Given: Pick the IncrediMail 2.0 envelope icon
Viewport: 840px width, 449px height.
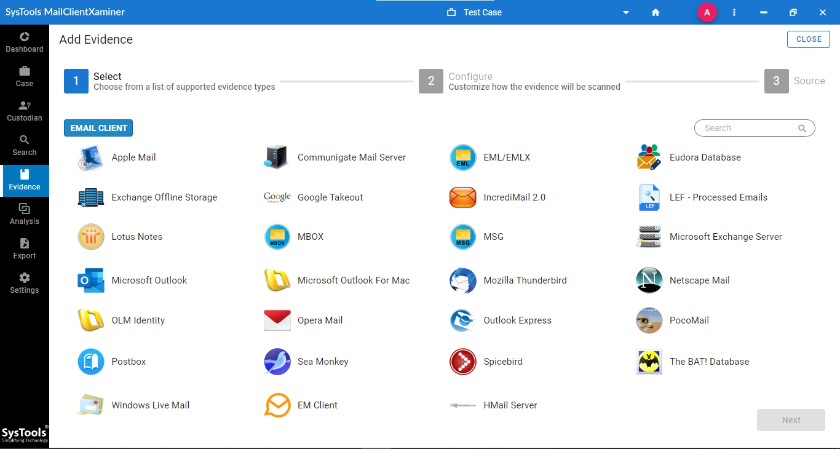Looking at the screenshot, I should (463, 197).
